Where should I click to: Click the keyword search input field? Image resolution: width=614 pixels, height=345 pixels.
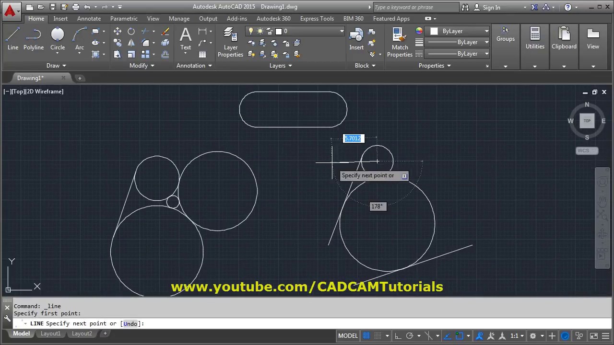[416, 7]
